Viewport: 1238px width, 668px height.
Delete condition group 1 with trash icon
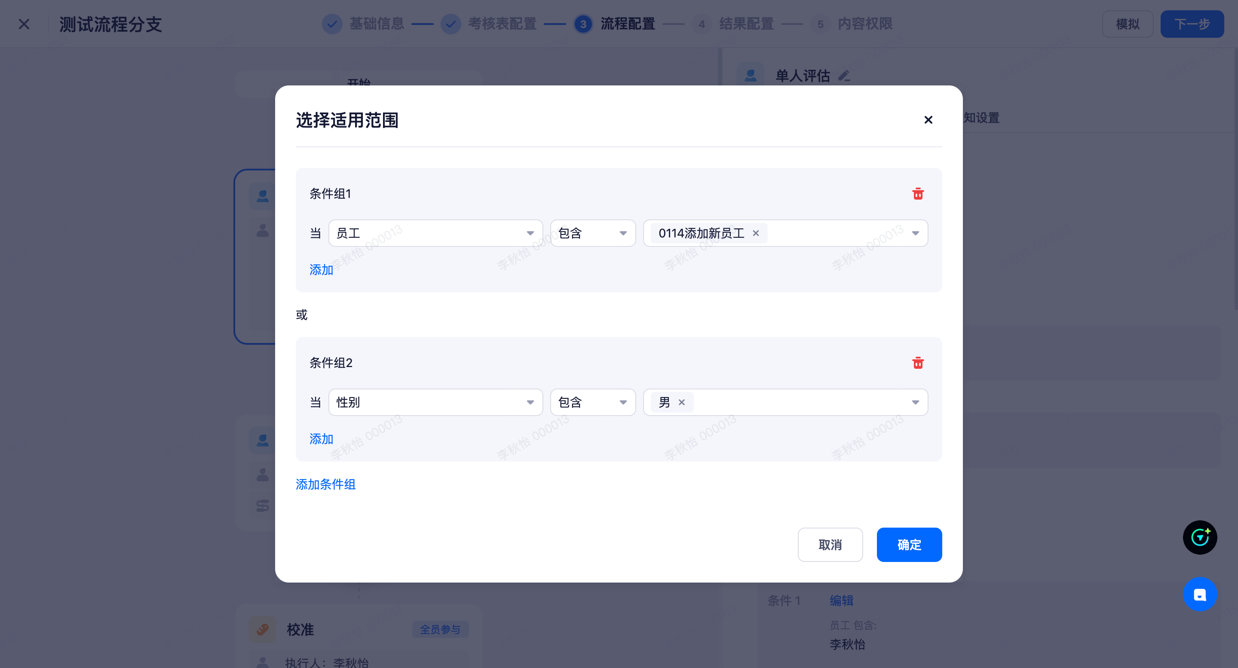(x=917, y=194)
